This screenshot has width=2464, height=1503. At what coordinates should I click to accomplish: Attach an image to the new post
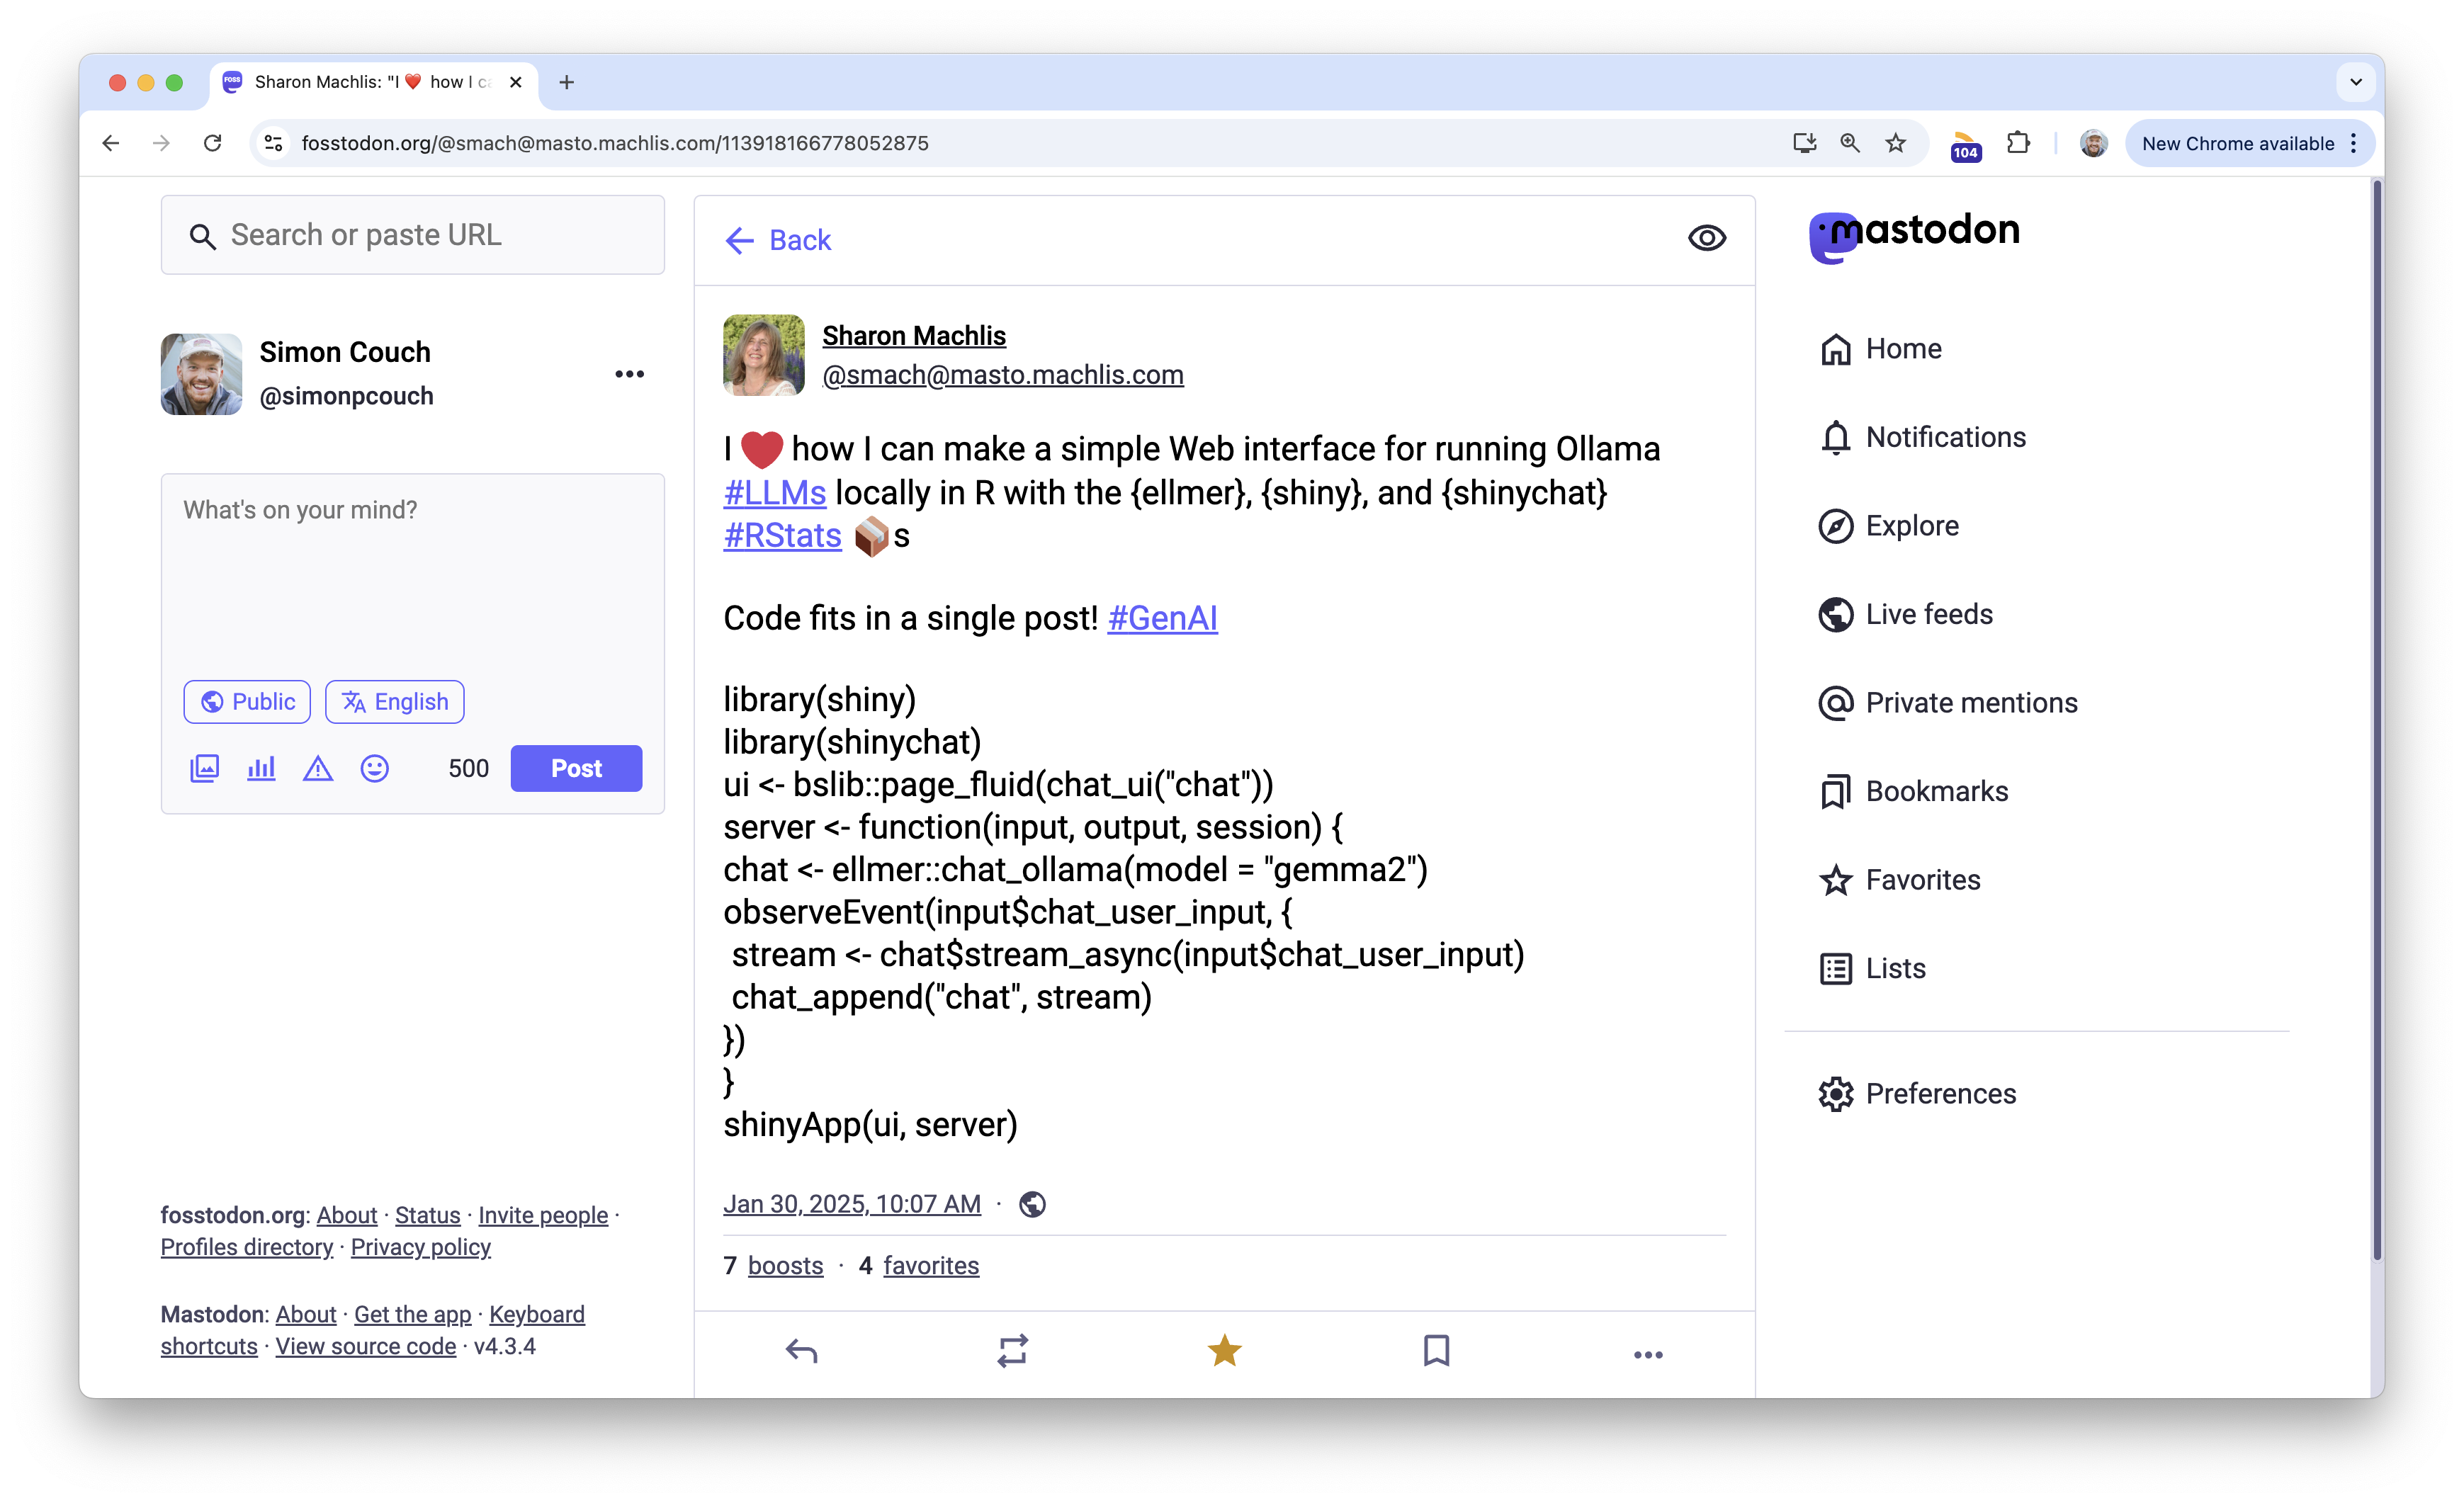204,768
